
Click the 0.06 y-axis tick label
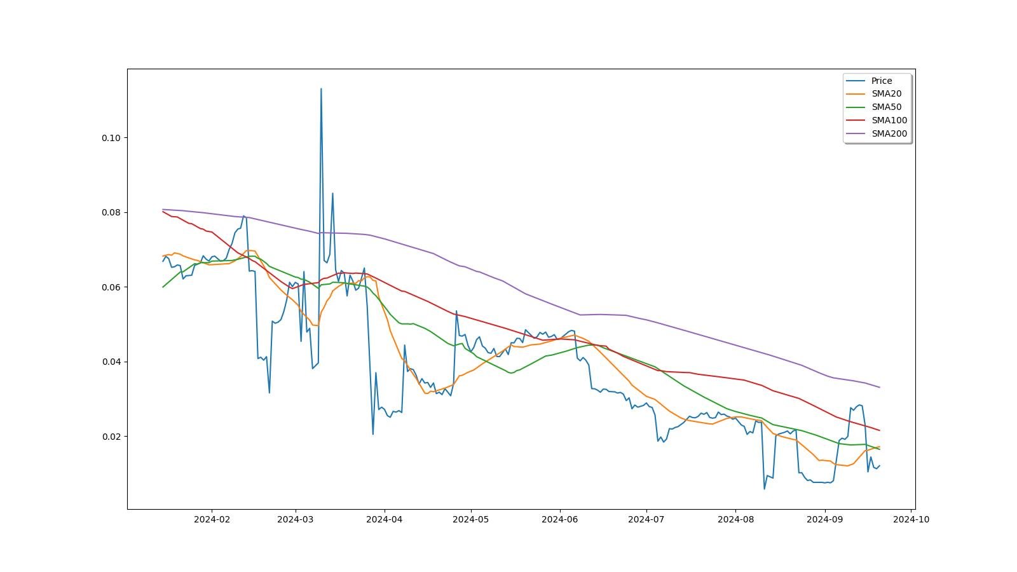(x=111, y=287)
